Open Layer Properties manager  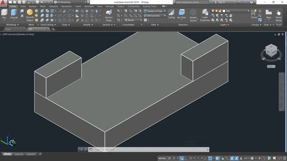click(205, 16)
